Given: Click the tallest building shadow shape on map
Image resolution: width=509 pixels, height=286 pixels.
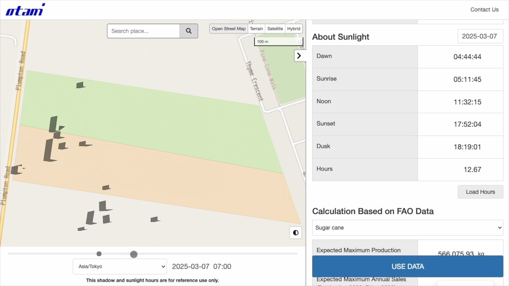Looking at the screenshot, I should [x=48, y=150].
